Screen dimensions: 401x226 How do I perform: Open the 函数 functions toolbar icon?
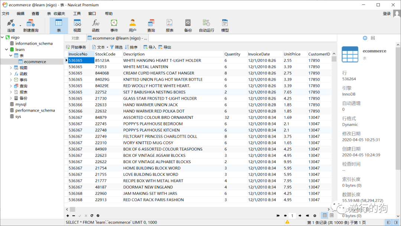[x=96, y=26]
